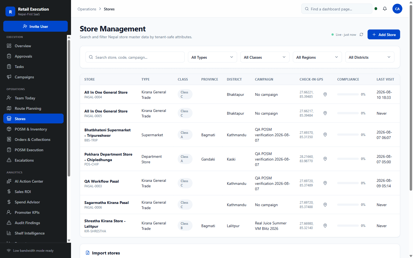The height and width of the screenshot is (258, 413).
Task: Open Promoter KPIs menu item
Action: pyautogui.click(x=33, y=212)
